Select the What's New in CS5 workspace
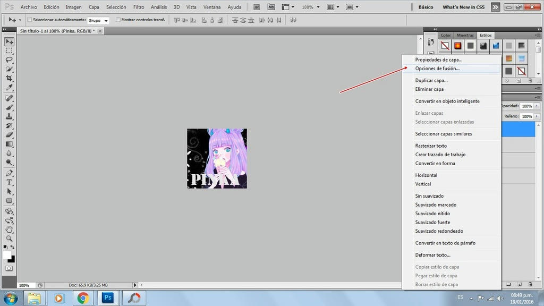The image size is (544, 306). point(463,7)
